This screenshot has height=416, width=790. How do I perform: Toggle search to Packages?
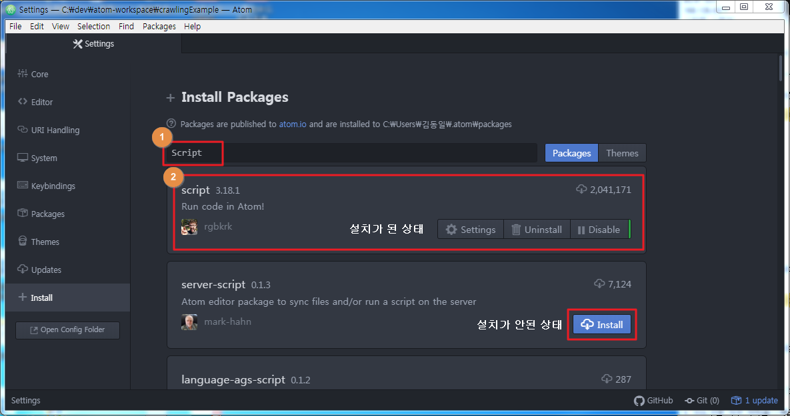click(x=571, y=153)
